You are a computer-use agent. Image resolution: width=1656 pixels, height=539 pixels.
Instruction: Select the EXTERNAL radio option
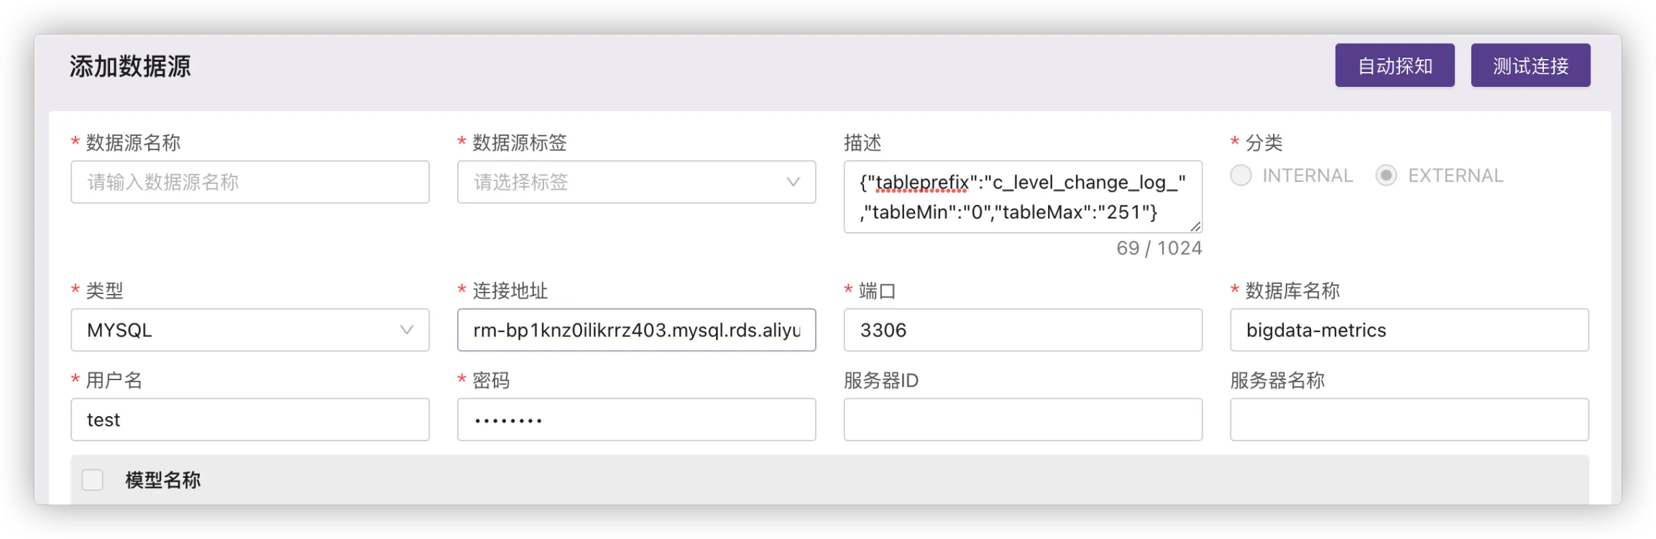click(x=1386, y=175)
